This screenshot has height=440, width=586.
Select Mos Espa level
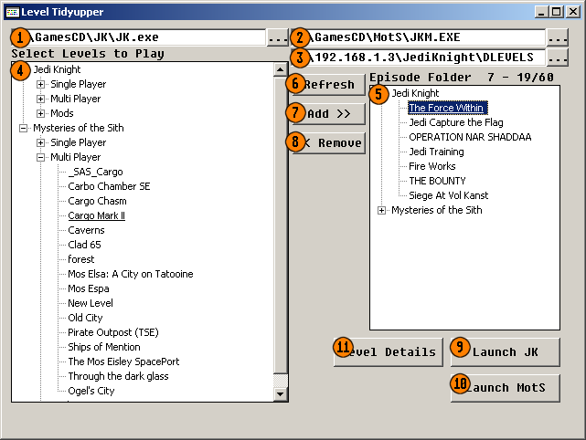pos(89,288)
